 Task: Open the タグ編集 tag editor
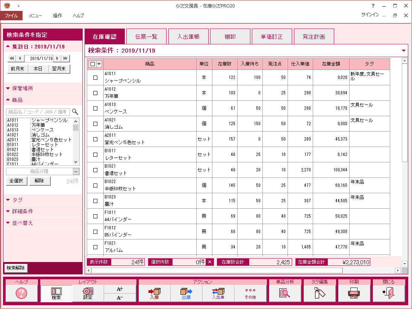coord(320,293)
